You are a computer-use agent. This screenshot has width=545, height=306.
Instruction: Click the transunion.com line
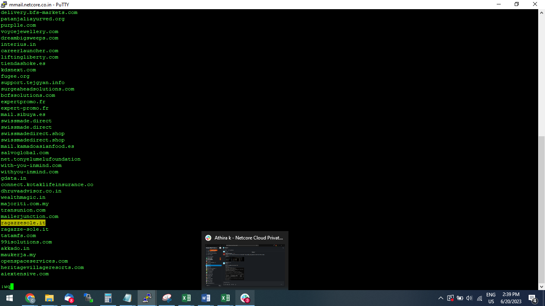23,210
